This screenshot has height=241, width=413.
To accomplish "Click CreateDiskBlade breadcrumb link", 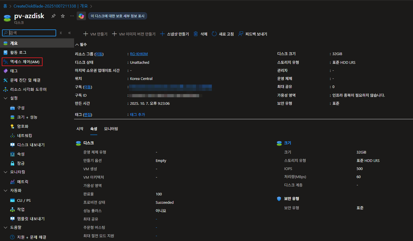I will coord(51,6).
